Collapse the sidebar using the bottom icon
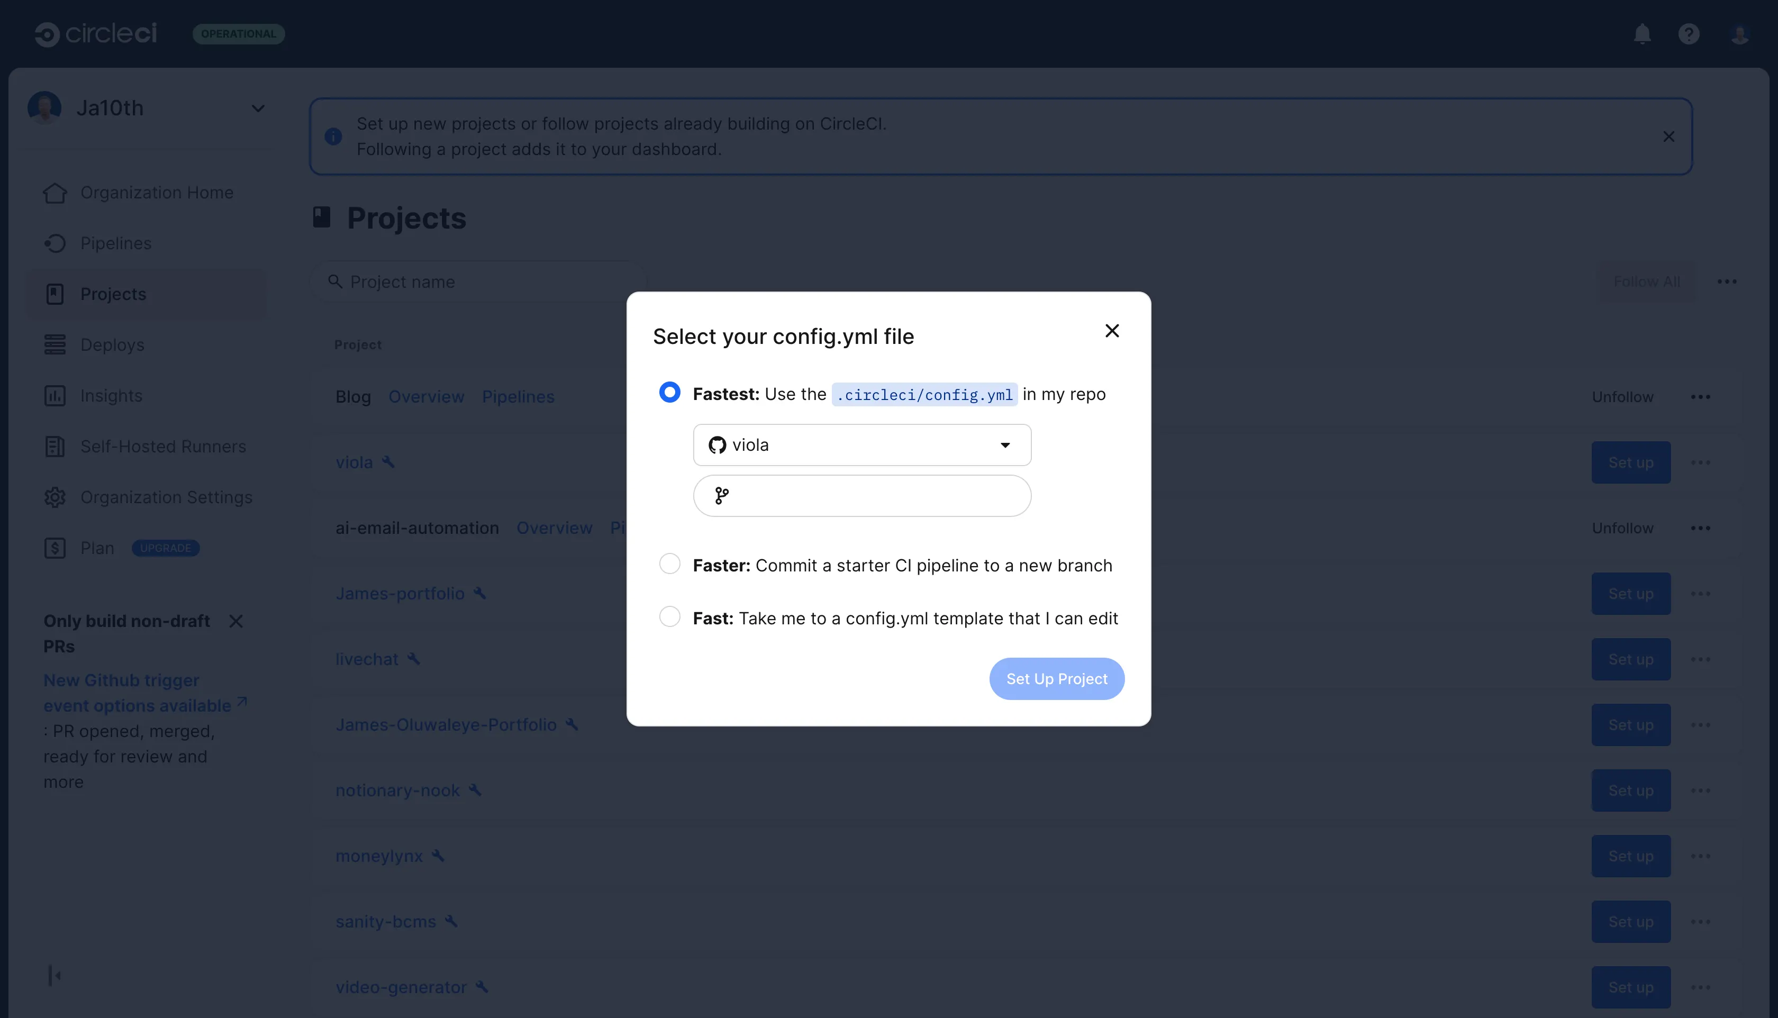 pos(55,975)
